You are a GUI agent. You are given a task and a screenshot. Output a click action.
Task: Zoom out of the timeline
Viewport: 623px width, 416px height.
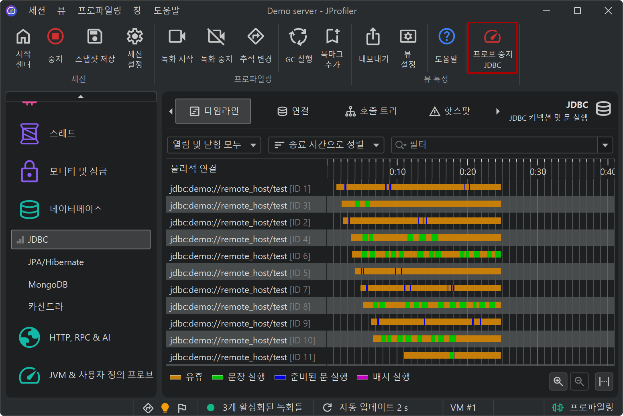pos(579,381)
